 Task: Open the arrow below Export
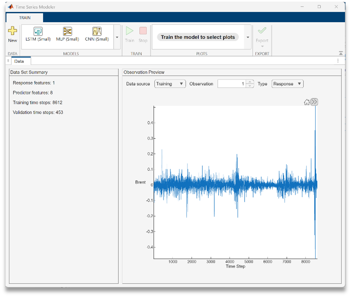(x=262, y=46)
